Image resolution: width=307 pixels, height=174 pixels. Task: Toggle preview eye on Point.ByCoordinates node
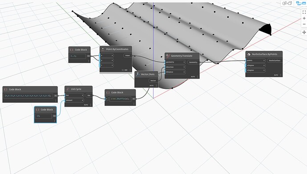click(123, 70)
